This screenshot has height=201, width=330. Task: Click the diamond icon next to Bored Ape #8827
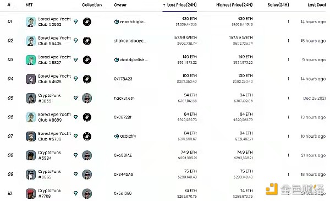click(x=76, y=60)
